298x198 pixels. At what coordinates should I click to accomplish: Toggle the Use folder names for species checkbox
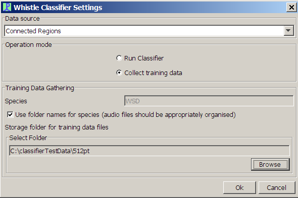(10, 114)
